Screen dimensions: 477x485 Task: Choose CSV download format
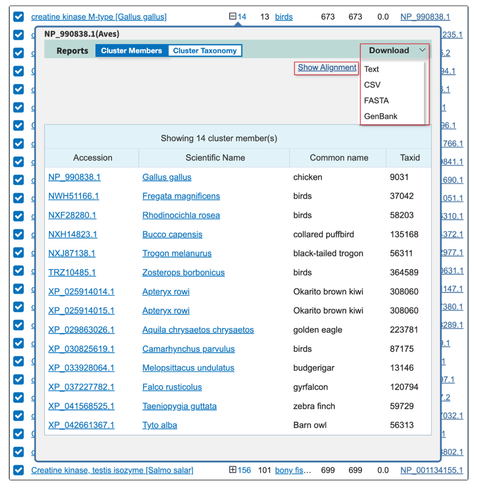(372, 85)
